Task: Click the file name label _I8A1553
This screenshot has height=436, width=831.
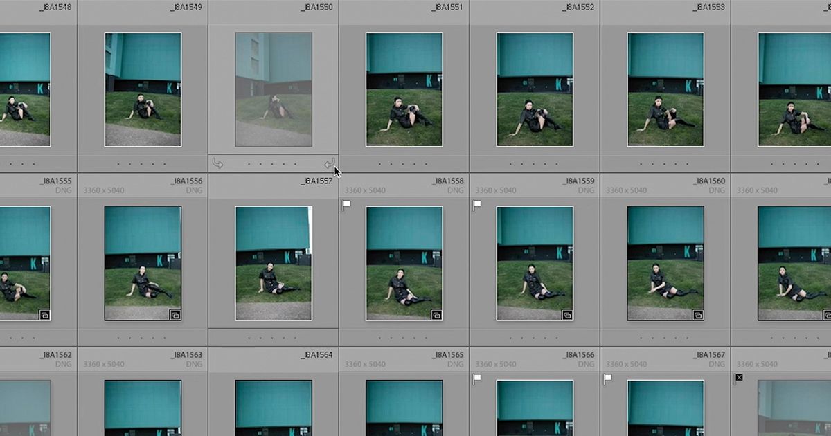Action: (709, 7)
